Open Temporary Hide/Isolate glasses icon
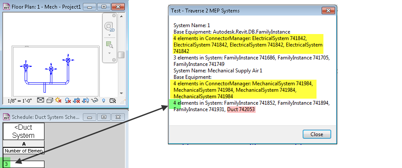The image size is (402, 168). 95,100
